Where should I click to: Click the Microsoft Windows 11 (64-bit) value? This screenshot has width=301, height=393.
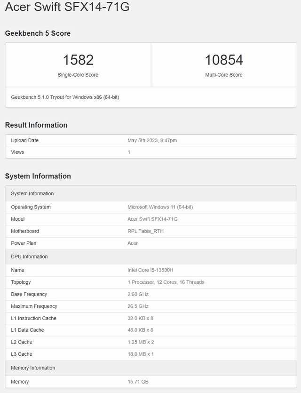pyautogui.click(x=160, y=207)
